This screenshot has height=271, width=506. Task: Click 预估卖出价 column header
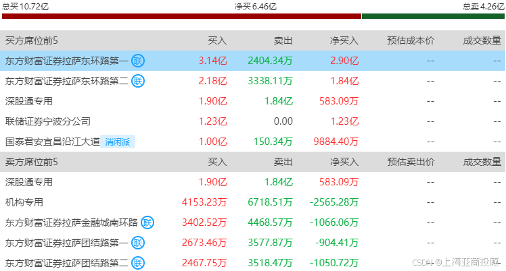411,162
